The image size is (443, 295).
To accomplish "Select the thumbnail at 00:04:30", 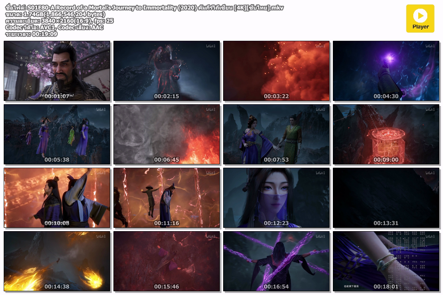I will coord(386,71).
